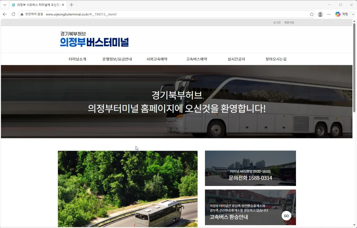Click the 로그인 link

click(277, 23)
